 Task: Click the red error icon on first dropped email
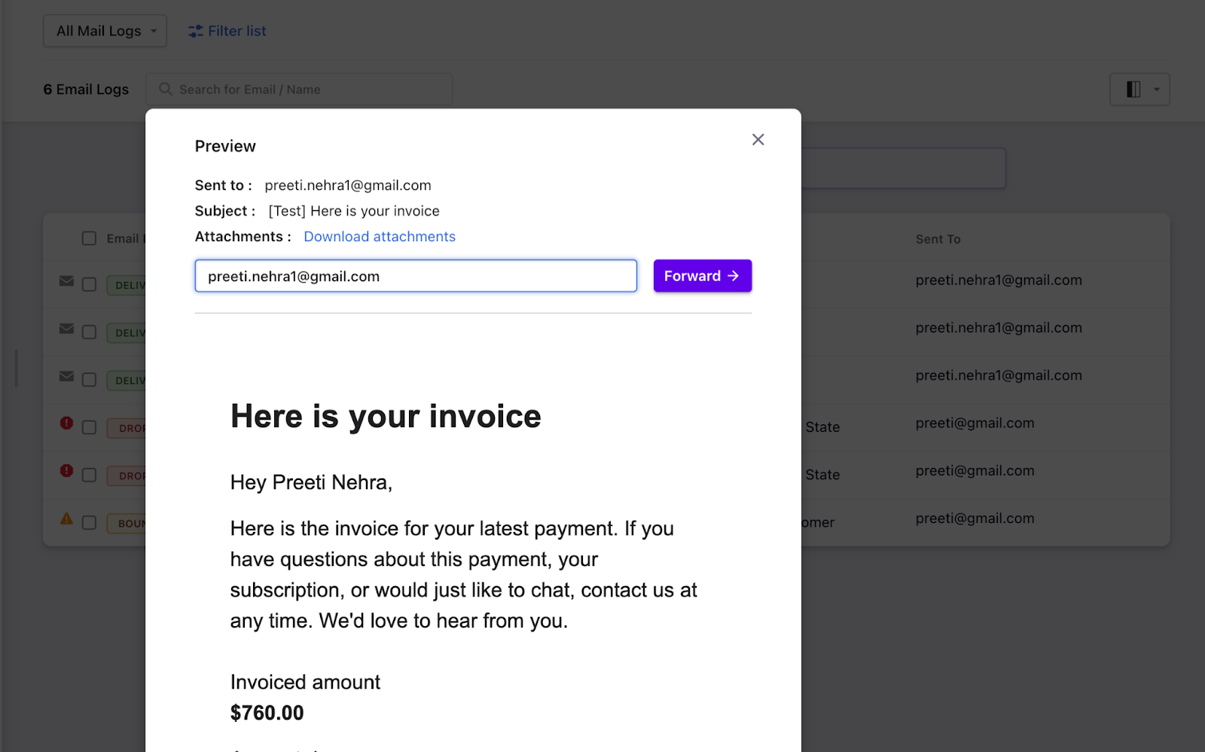(66, 423)
